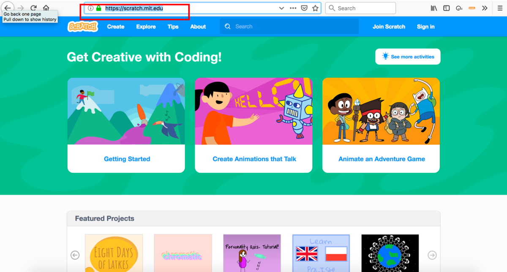Open the Getting Started activity card
The image size is (507, 272).
point(127,159)
